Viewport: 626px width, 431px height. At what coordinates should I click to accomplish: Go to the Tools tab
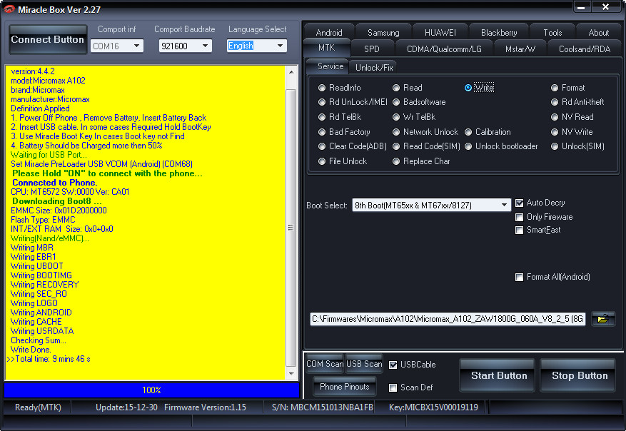552,32
